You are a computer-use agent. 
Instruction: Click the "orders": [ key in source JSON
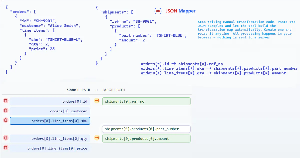point(23,12)
